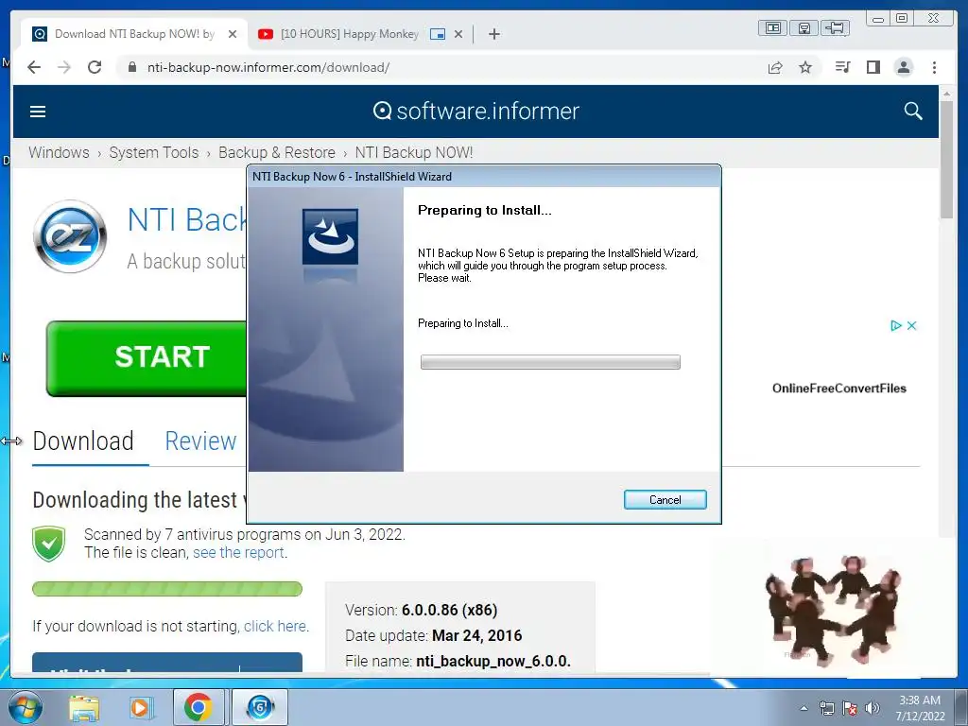Click the installer progress bar

pyautogui.click(x=550, y=362)
